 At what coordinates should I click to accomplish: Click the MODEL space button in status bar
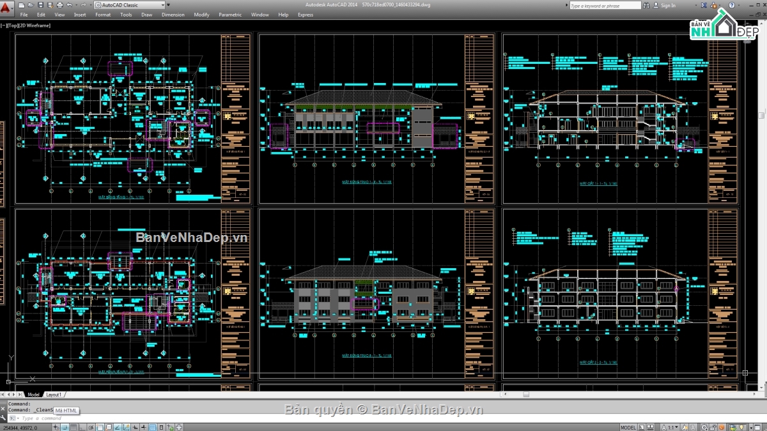(628, 427)
